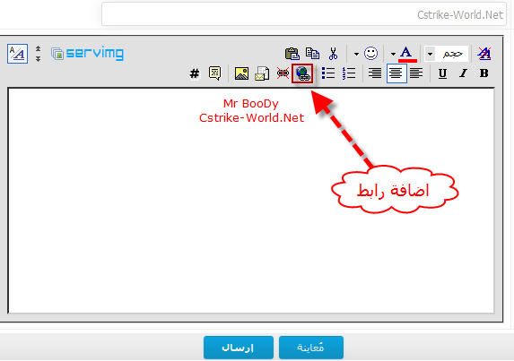Click the ارسال send button

(239, 348)
